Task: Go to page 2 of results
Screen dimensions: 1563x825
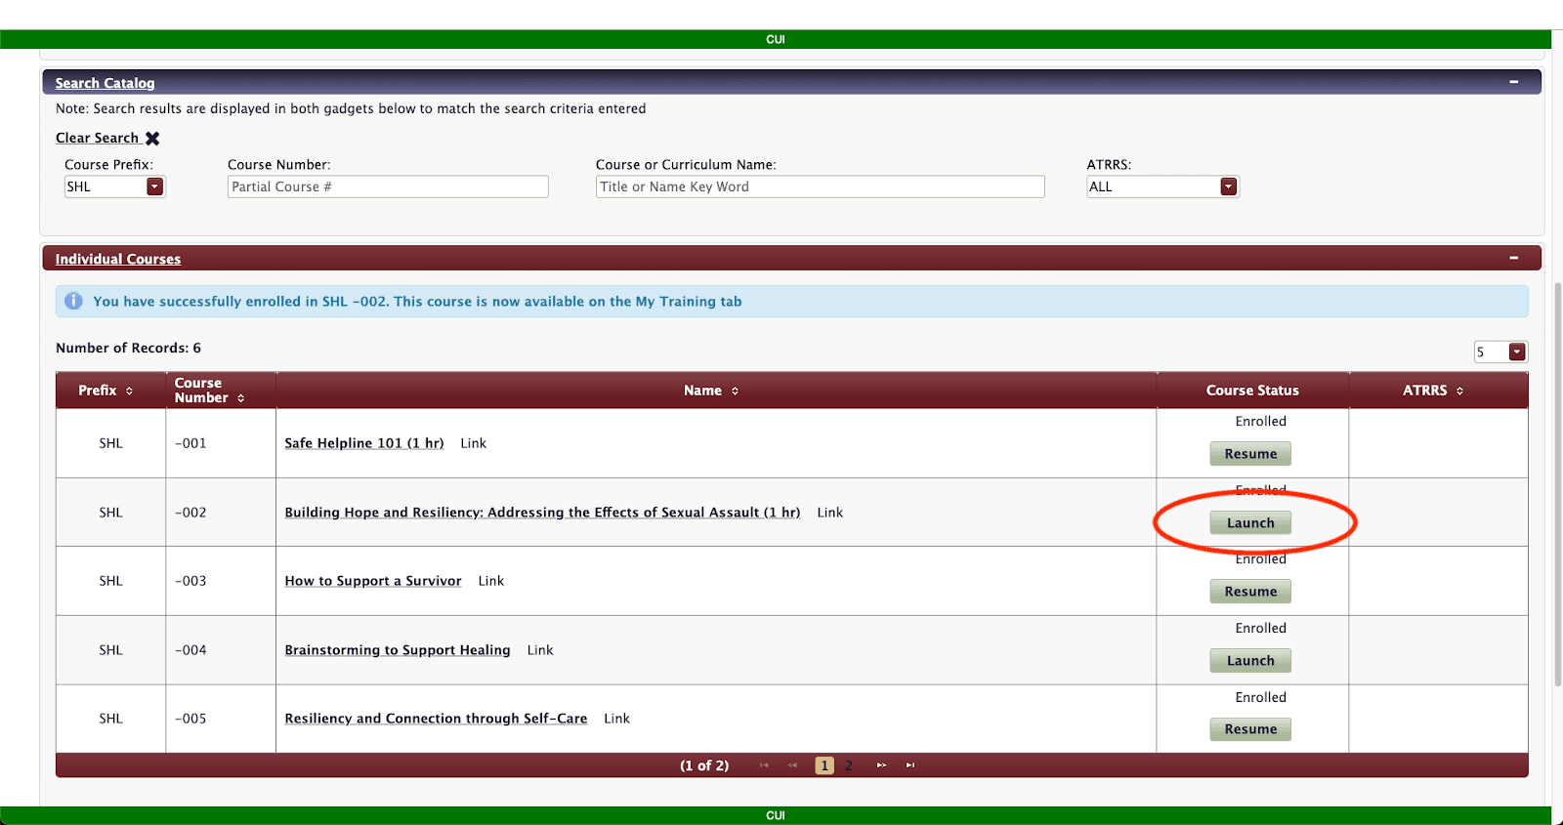Action: pos(849,765)
